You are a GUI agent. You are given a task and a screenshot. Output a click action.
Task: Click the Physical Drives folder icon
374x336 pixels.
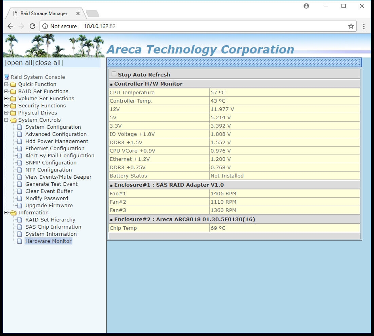(13, 113)
